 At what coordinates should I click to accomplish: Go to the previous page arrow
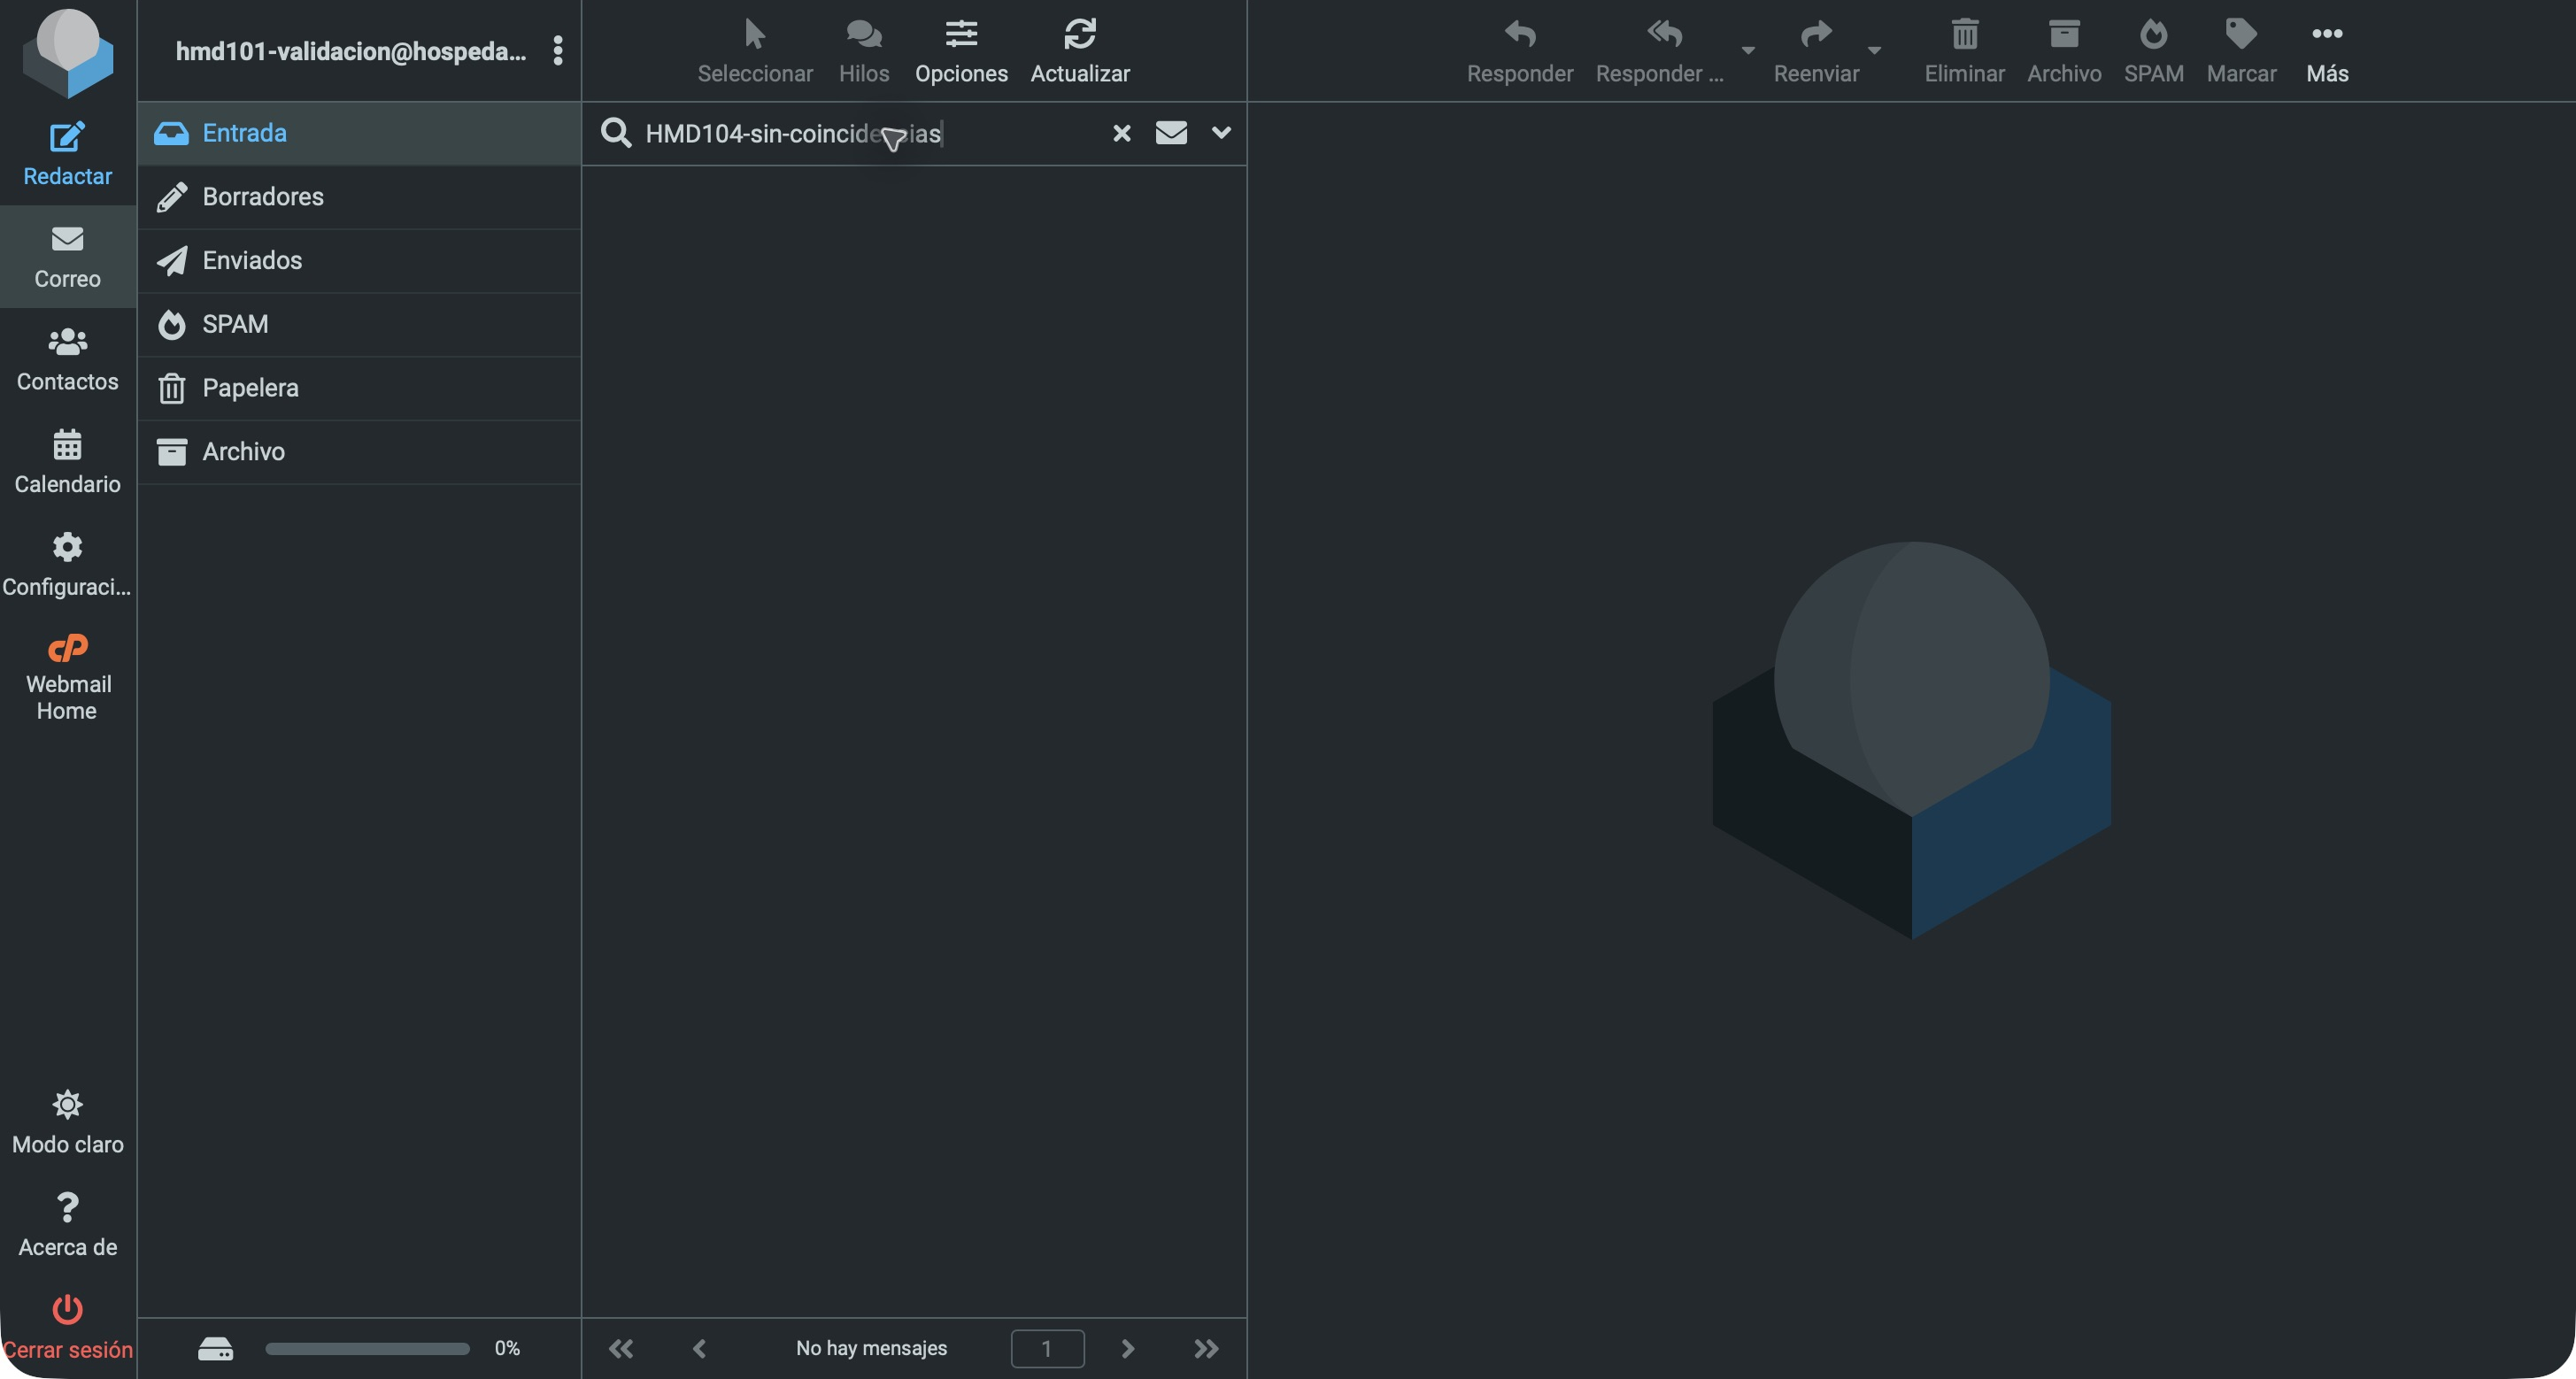pos(699,1348)
